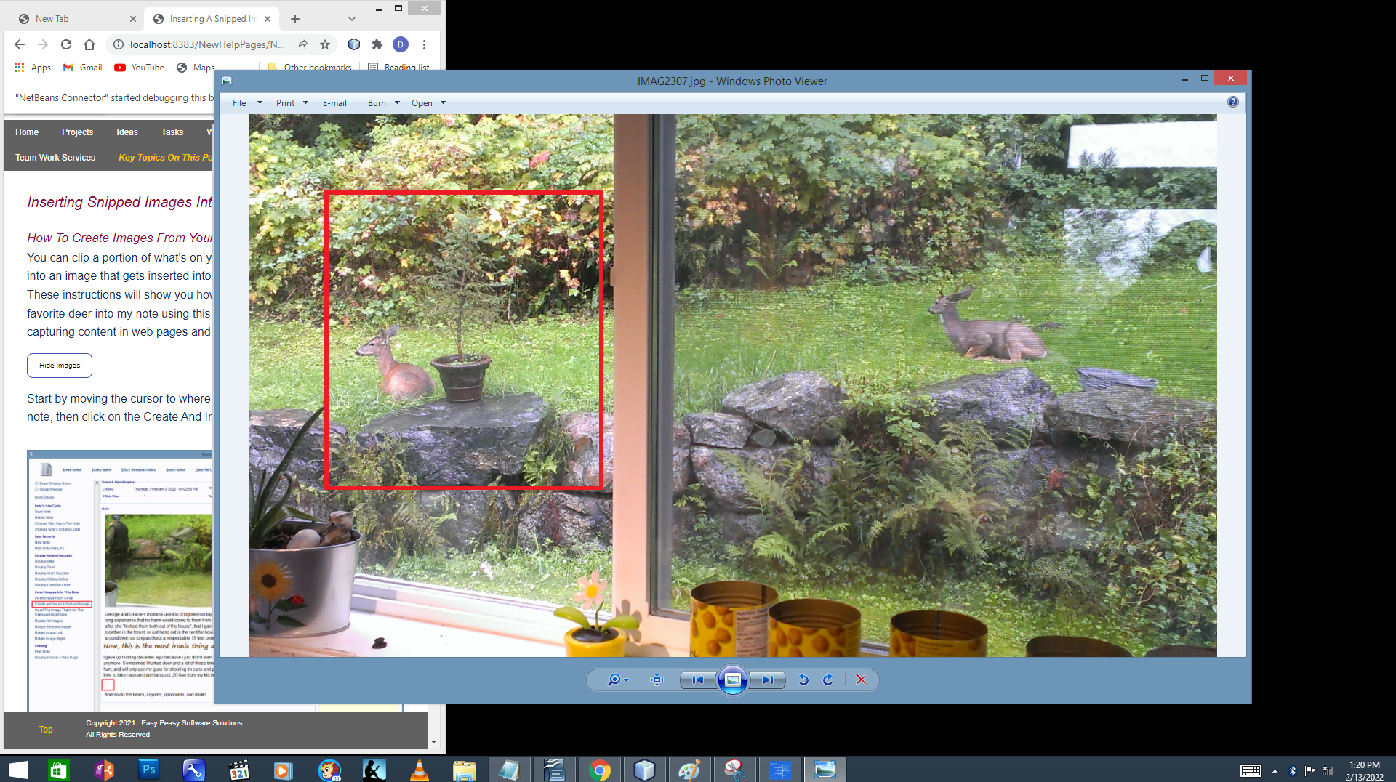
Task: Open the Projects navigation menu item
Action: [77, 132]
